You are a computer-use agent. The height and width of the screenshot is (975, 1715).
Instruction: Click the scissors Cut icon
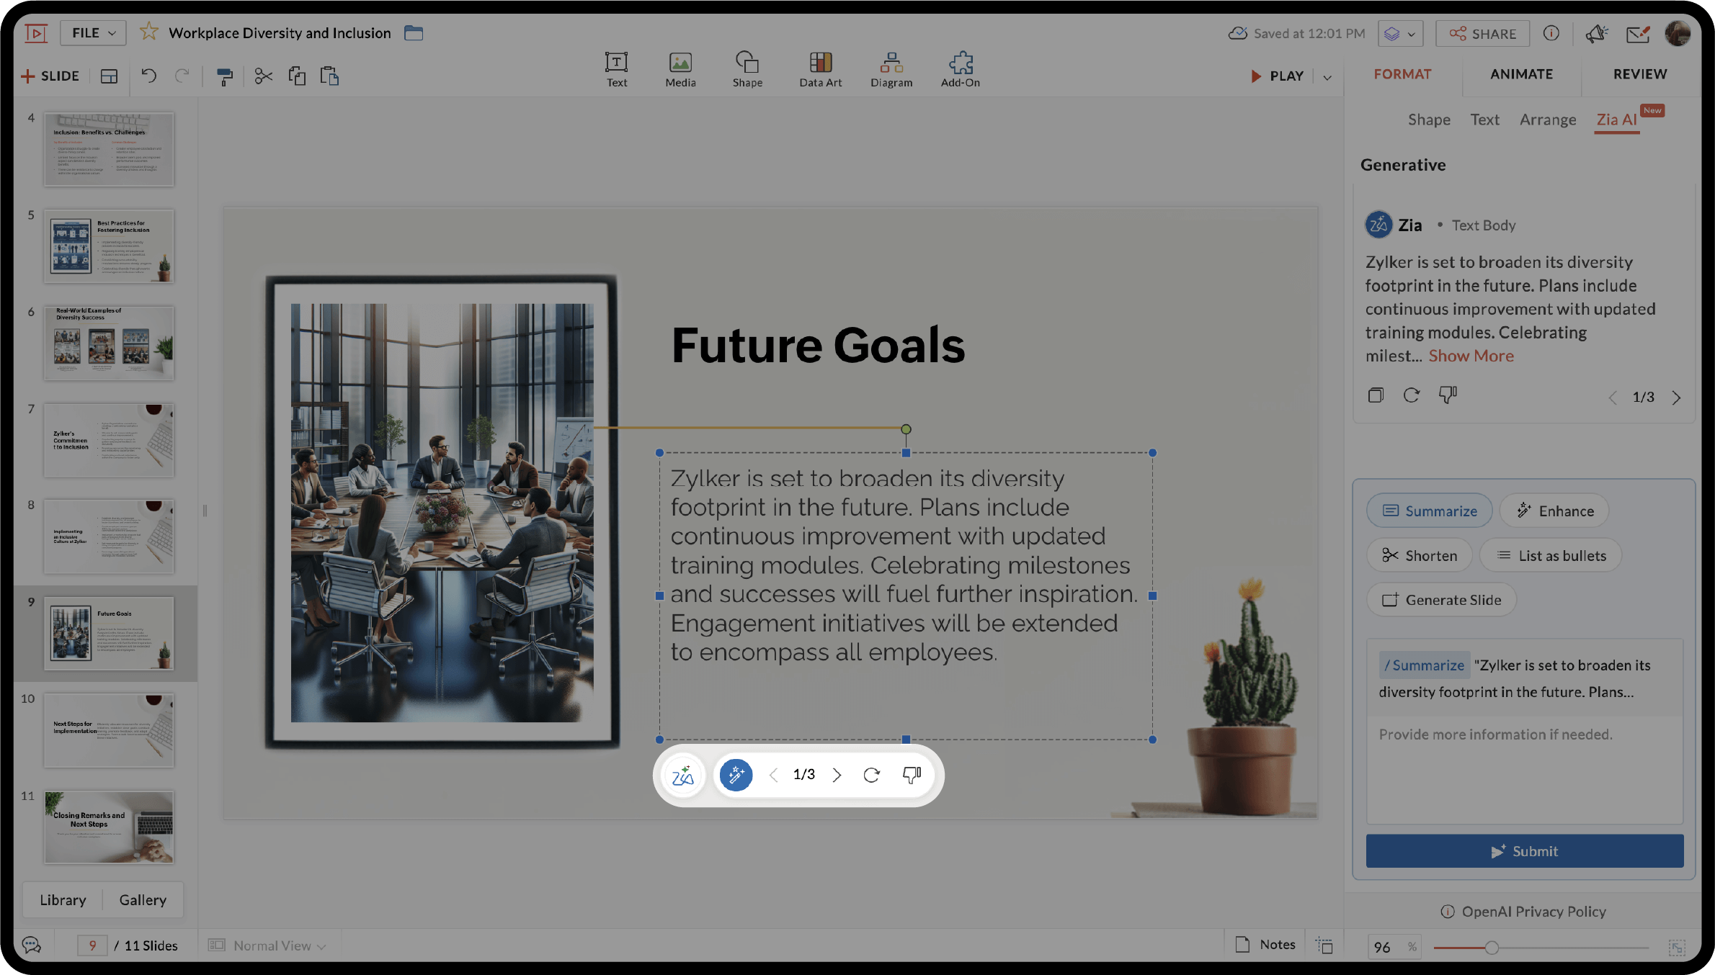263,76
